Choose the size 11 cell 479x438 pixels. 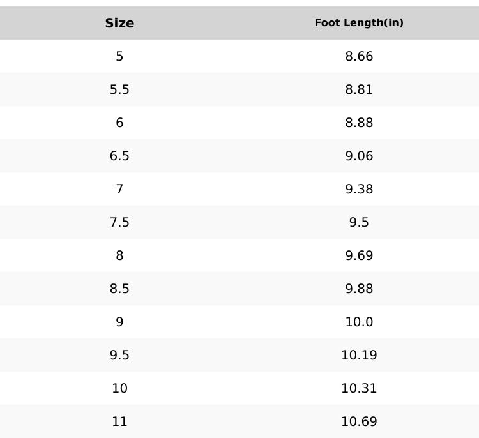119,421
